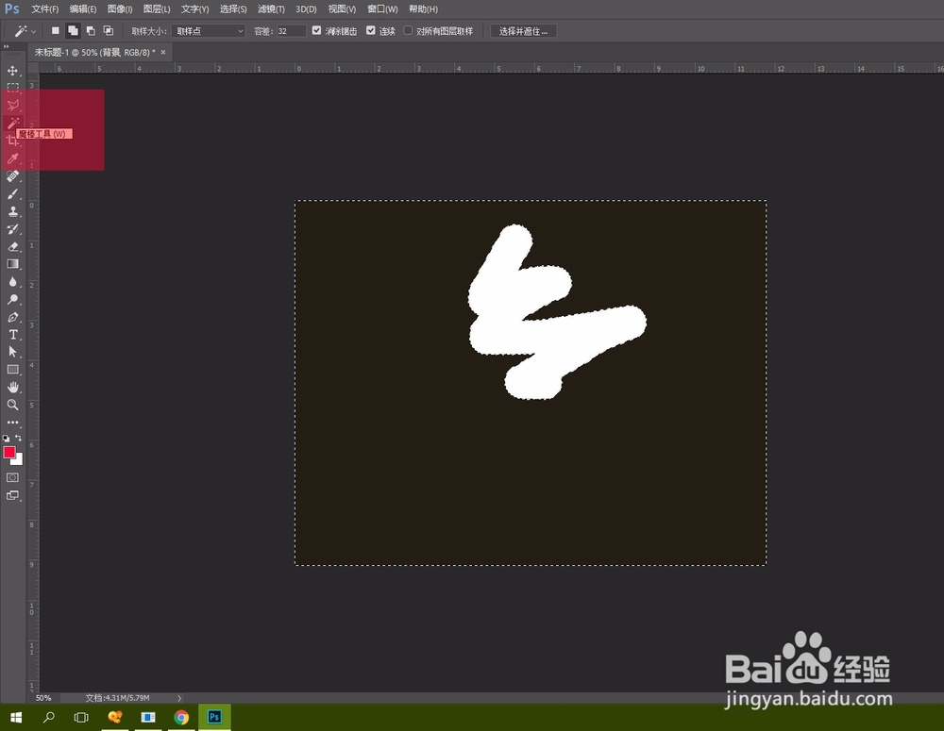This screenshot has width=944, height=731.
Task: Select the Move tool
Action: (x=12, y=71)
